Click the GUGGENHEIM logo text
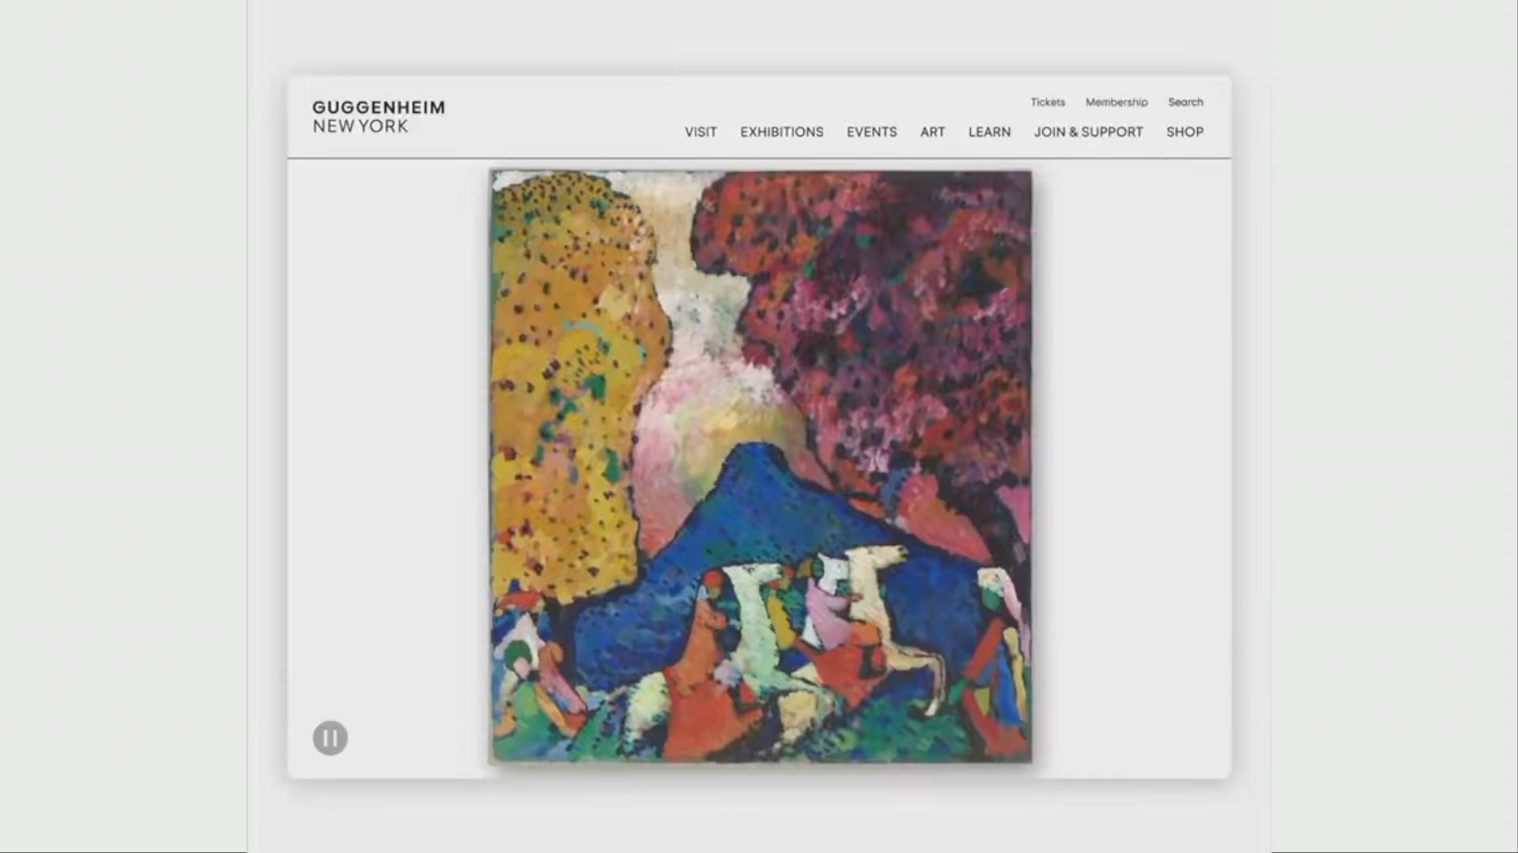1518x853 pixels. (379, 107)
